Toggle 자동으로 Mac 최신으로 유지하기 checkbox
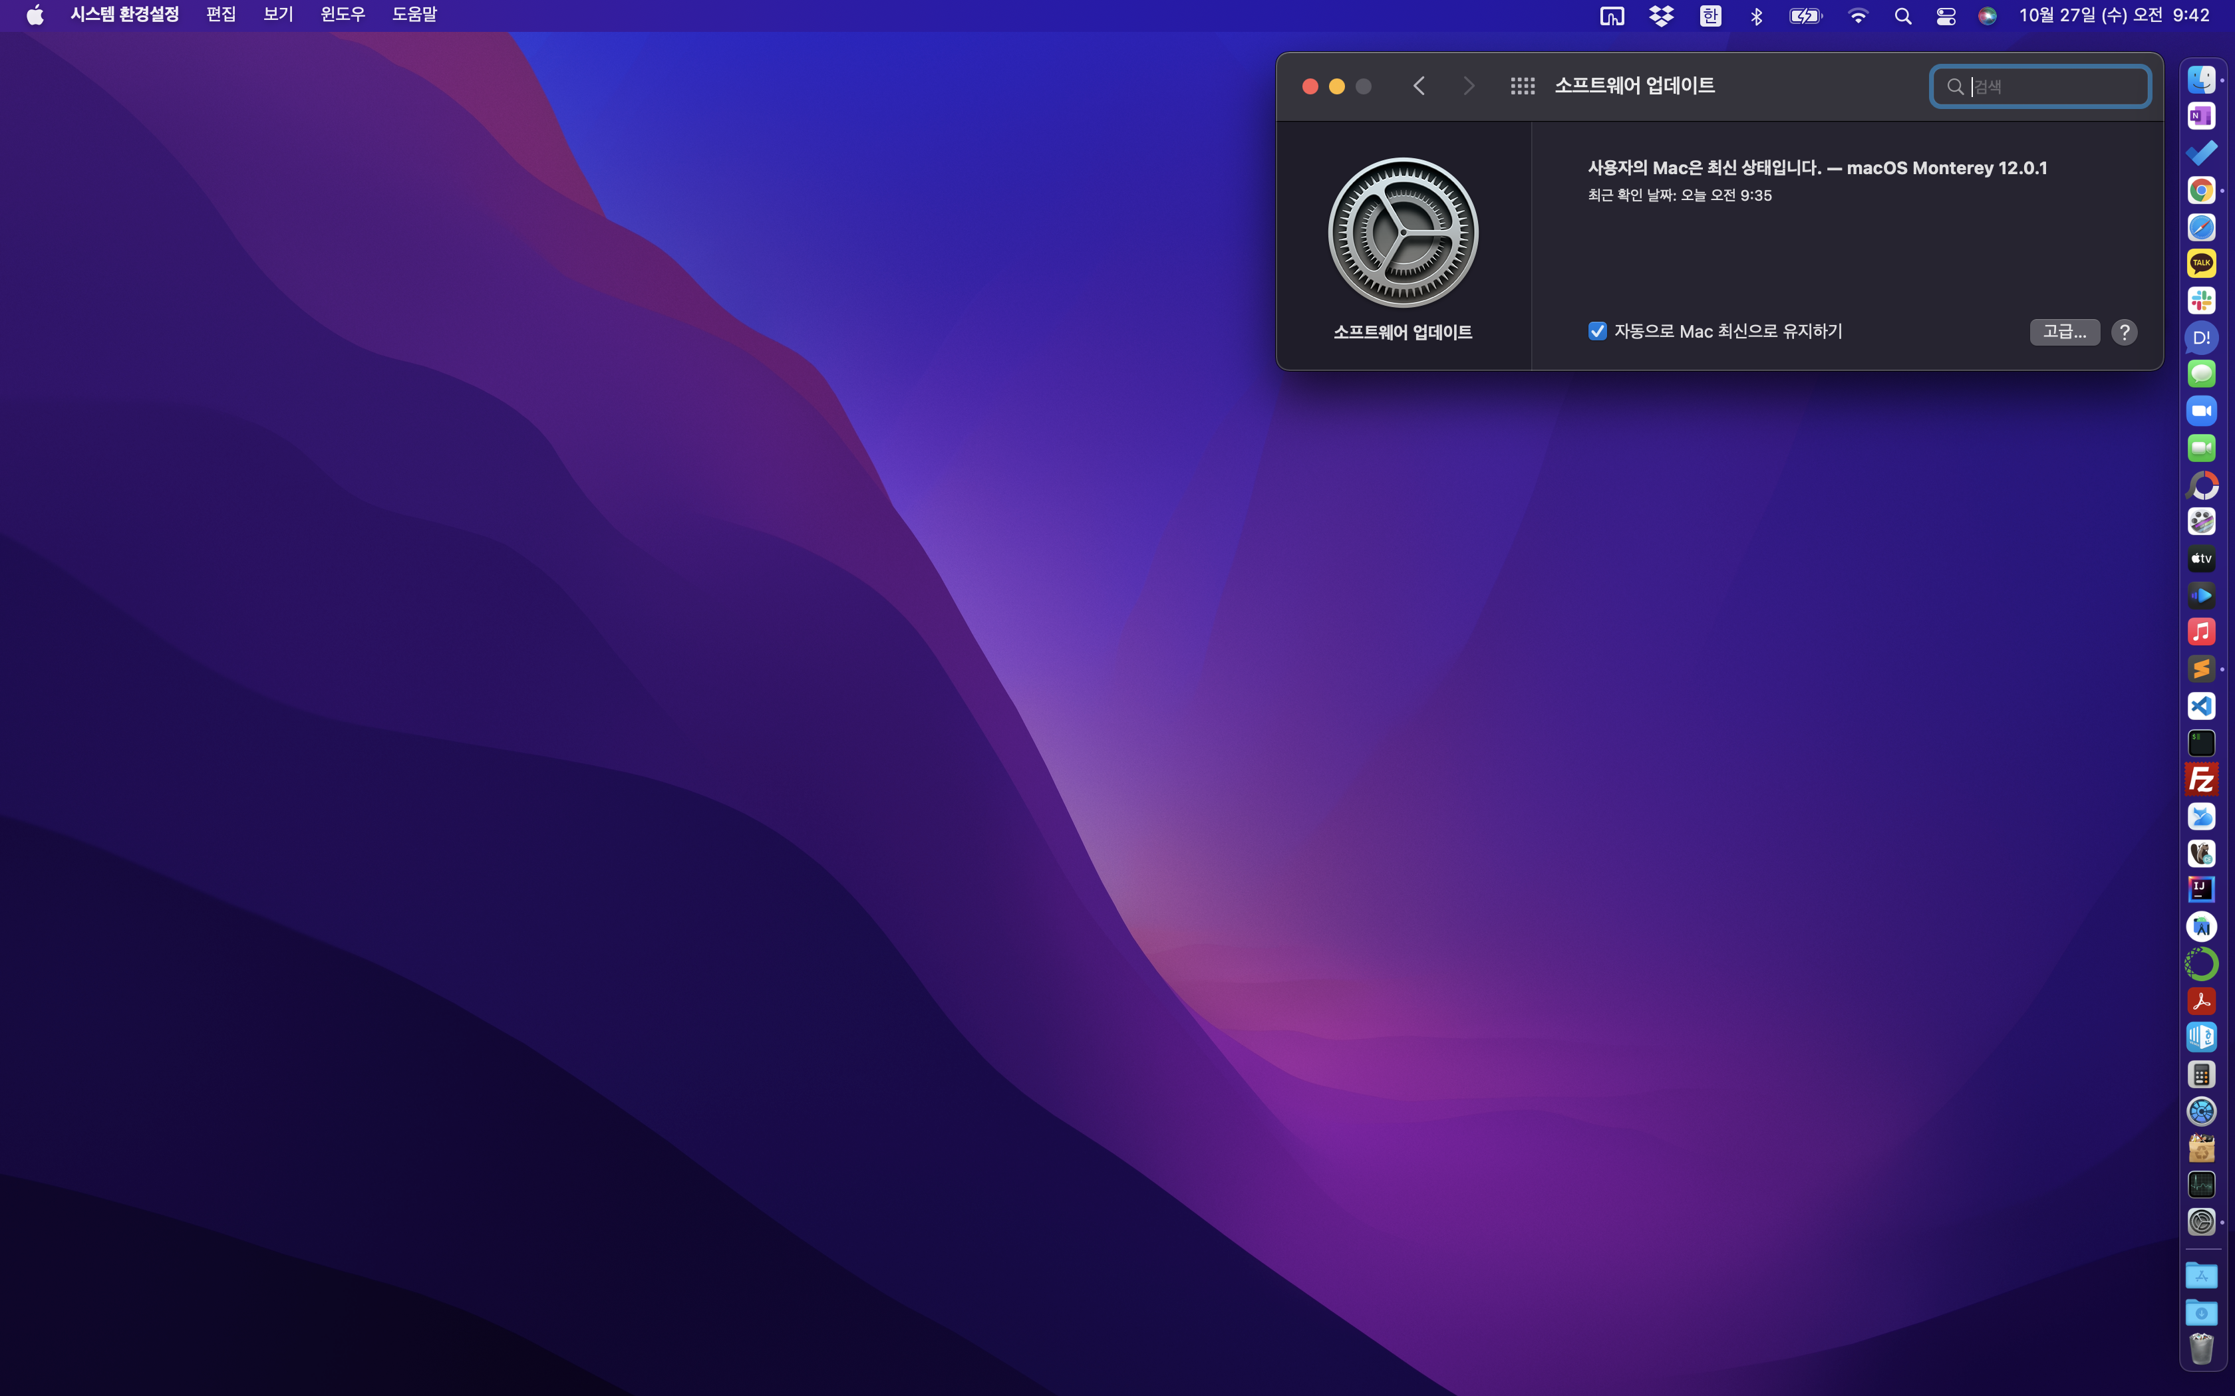The height and width of the screenshot is (1396, 2235). click(x=1597, y=332)
